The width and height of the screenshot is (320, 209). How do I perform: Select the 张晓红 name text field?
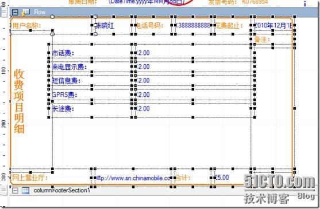click(105, 26)
